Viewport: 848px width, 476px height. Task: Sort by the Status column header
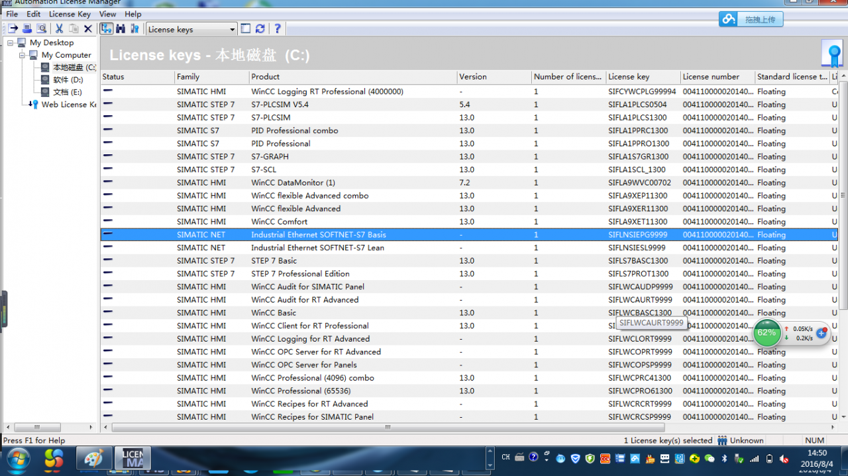tap(137, 77)
